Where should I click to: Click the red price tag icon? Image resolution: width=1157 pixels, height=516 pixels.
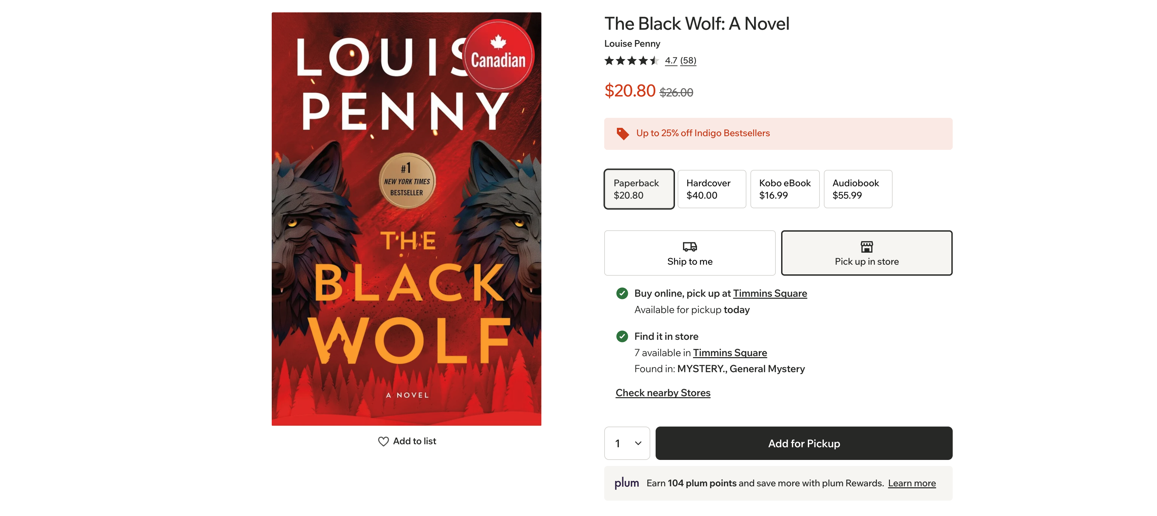[x=623, y=134]
